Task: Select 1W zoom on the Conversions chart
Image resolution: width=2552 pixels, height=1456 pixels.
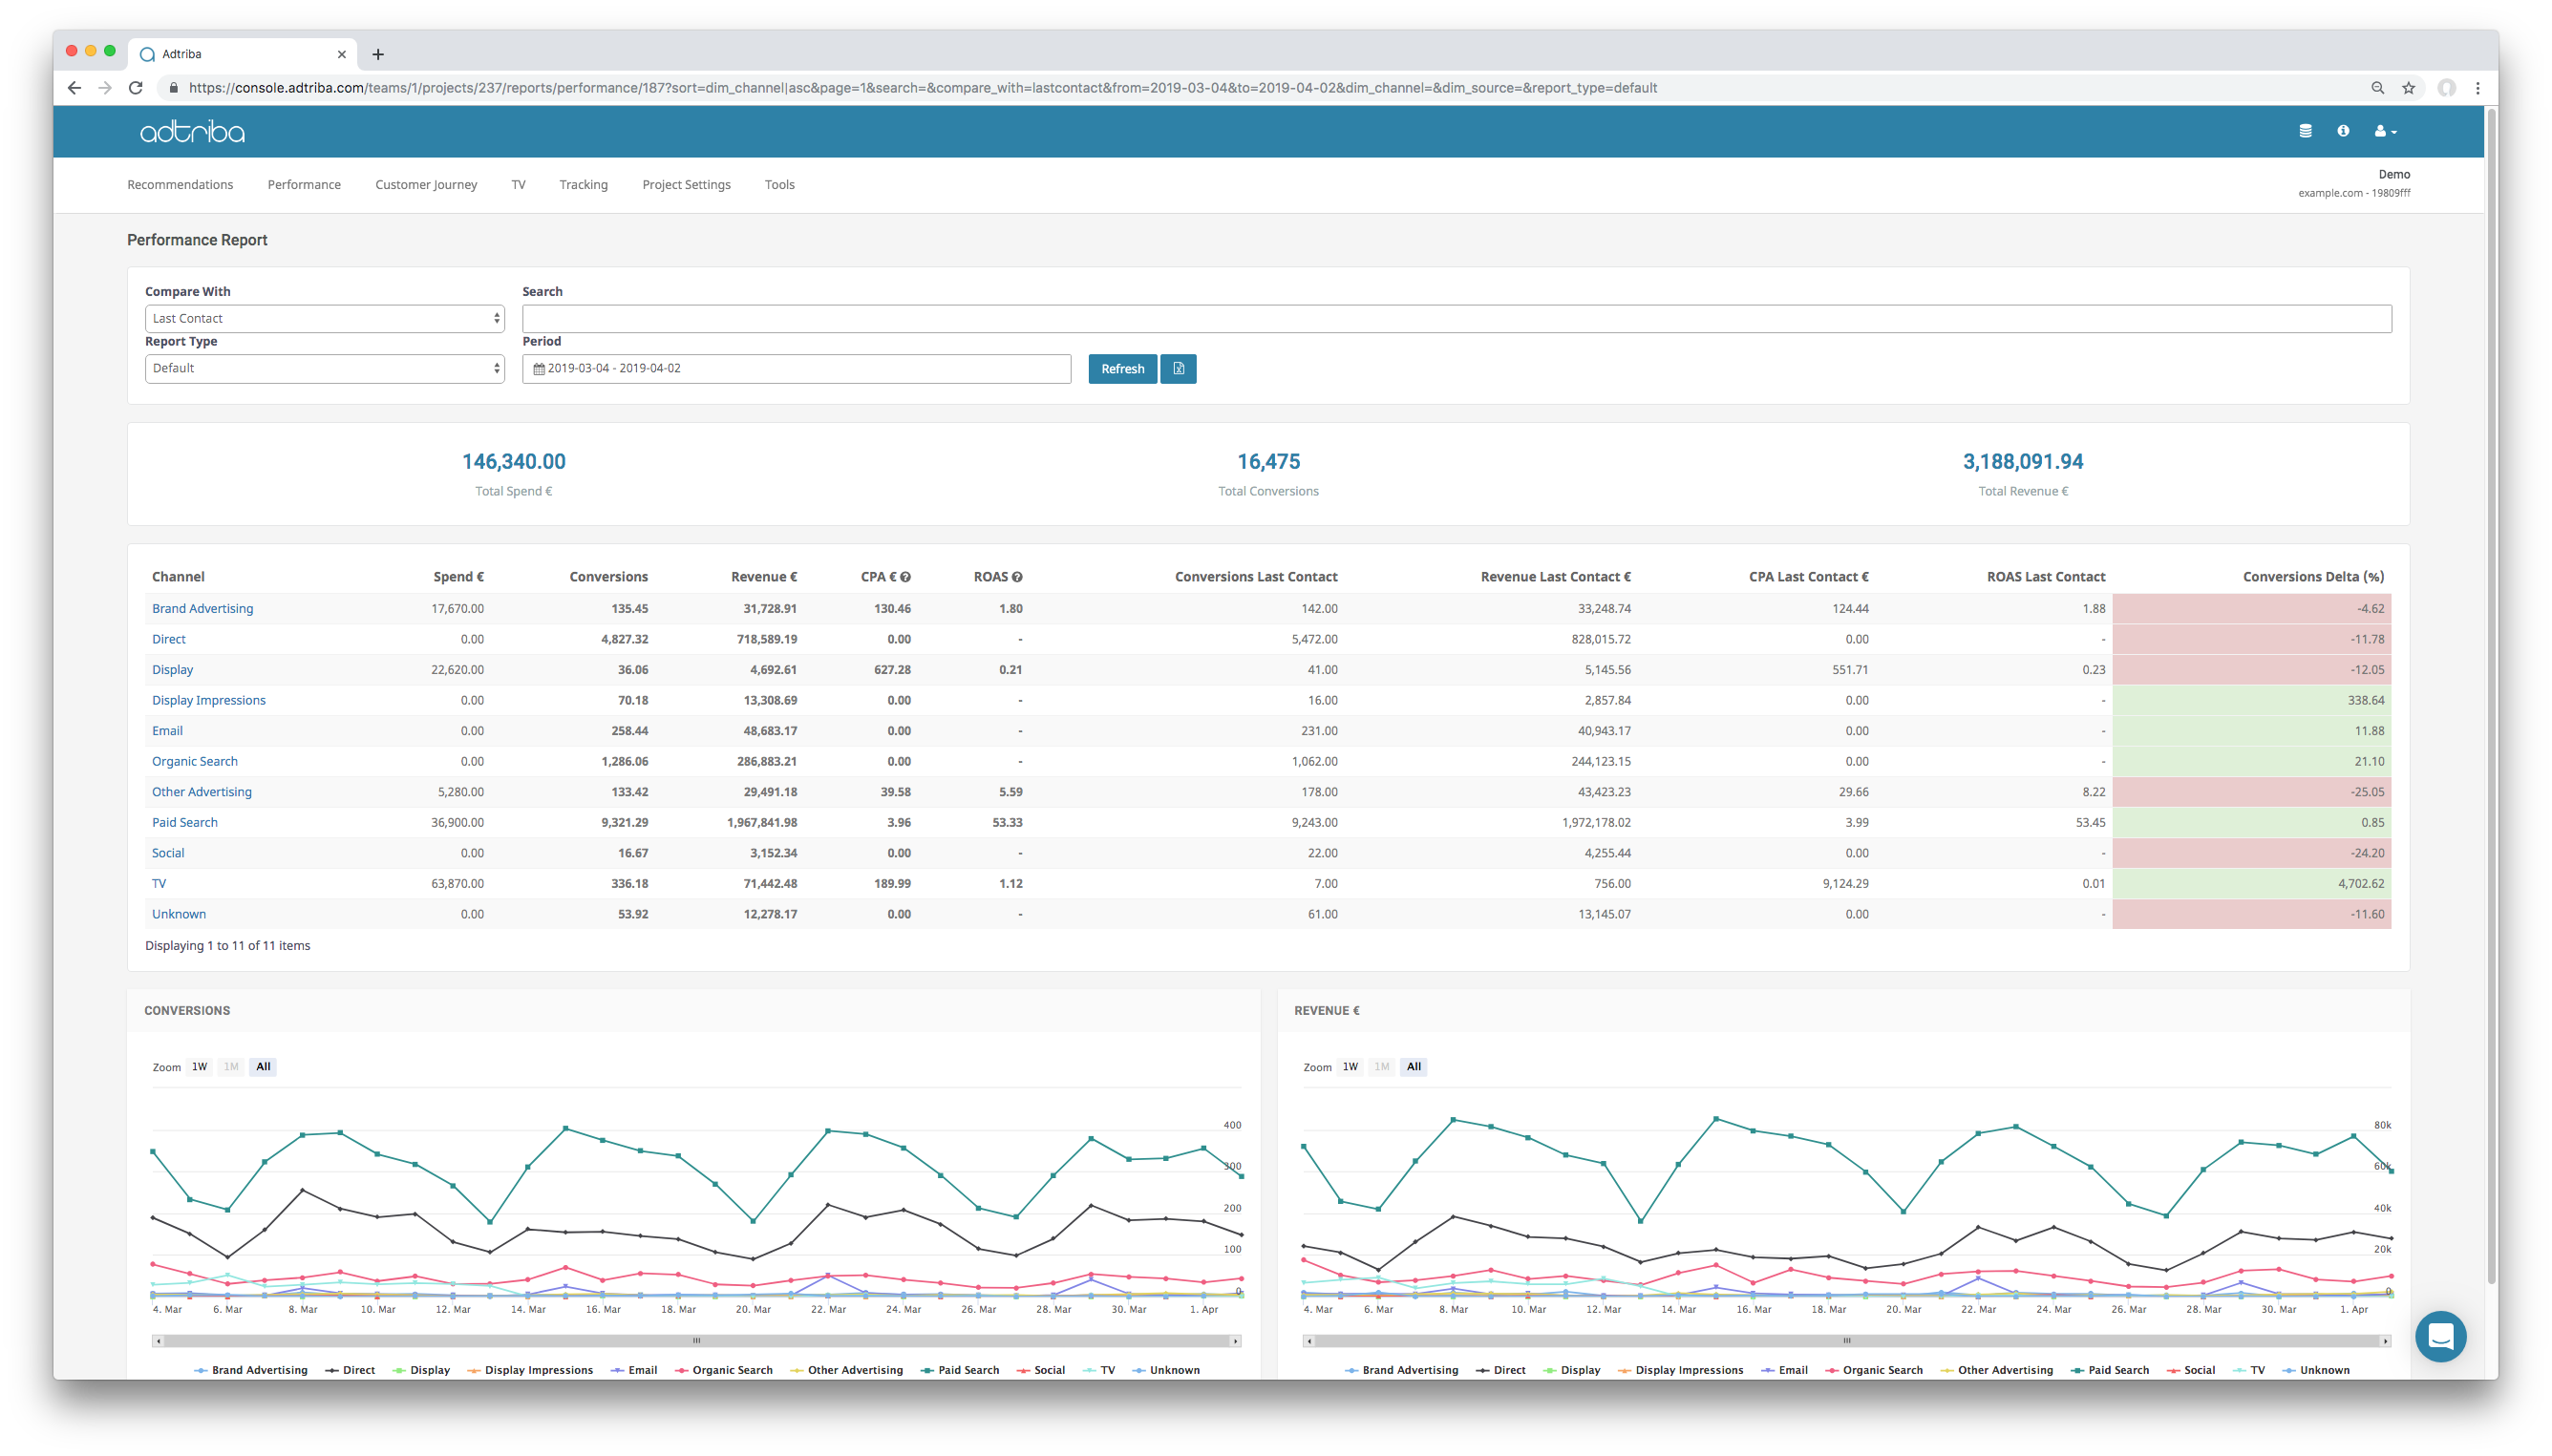Action: [199, 1066]
